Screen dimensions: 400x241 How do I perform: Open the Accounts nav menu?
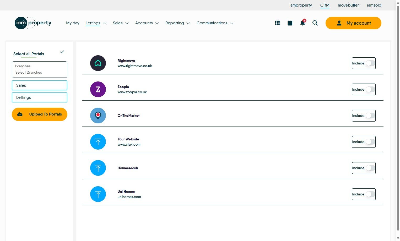coord(144,23)
